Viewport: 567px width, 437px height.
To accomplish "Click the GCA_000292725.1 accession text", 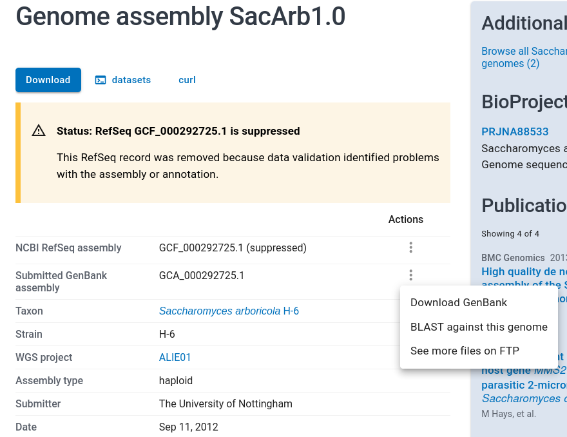I will coord(202,276).
